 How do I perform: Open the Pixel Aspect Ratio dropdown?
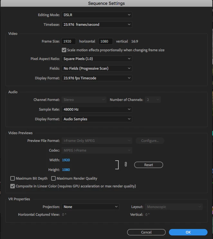[97, 59]
